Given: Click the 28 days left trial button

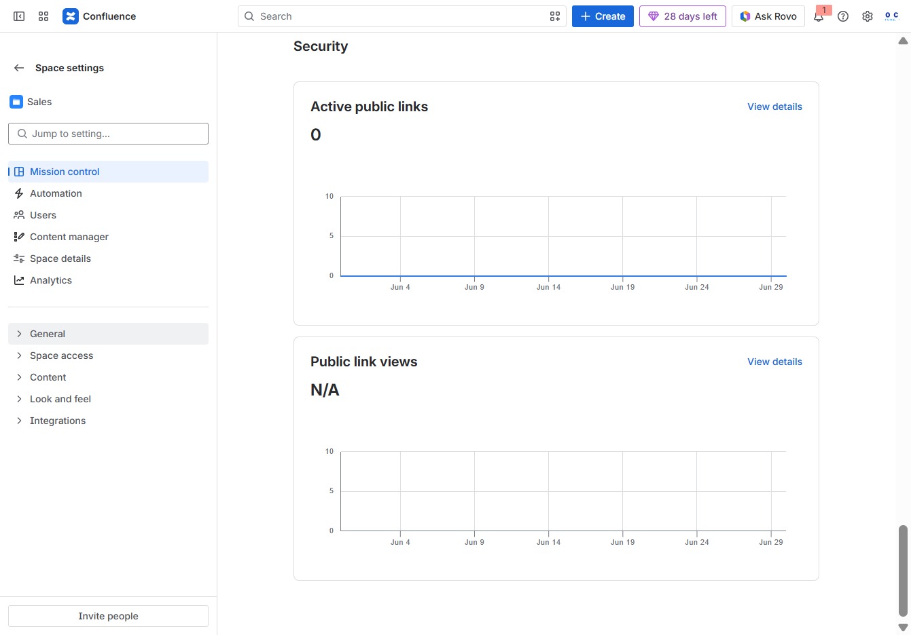Looking at the screenshot, I should point(683,16).
